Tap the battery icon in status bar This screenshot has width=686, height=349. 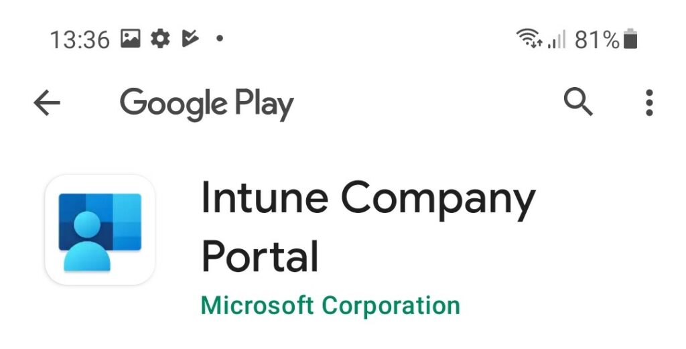(630, 38)
